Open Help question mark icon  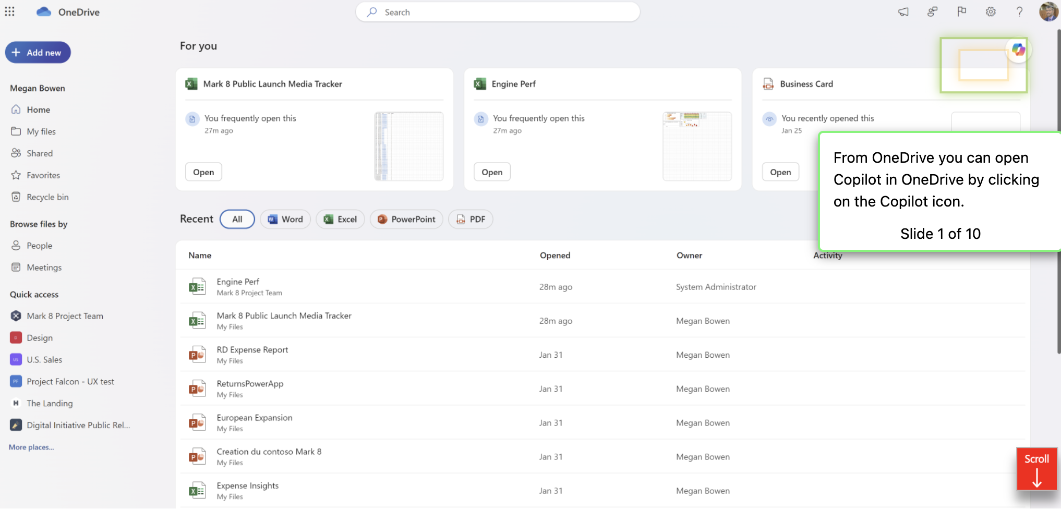(x=1019, y=11)
